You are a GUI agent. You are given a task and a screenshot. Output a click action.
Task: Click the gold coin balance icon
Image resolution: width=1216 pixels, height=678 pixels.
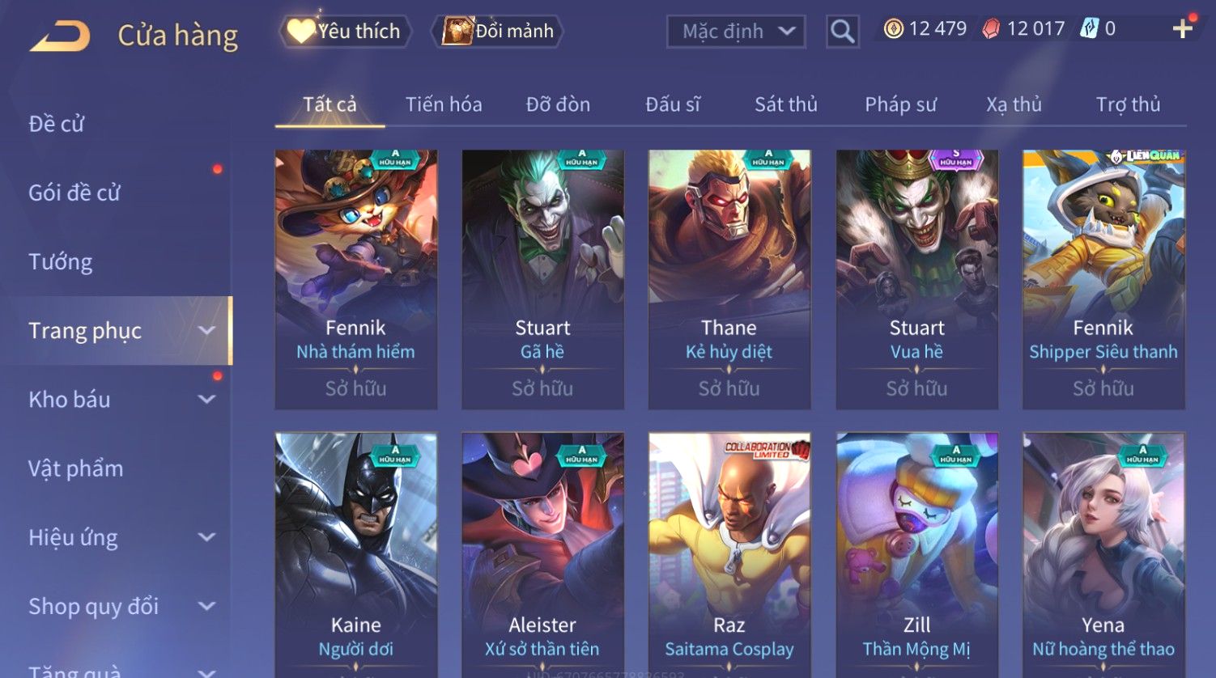[x=893, y=29]
